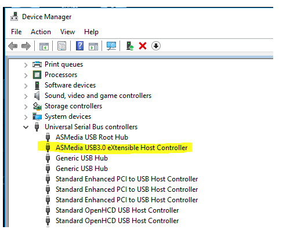
Task: Open the Help menu
Action: (x=91, y=32)
